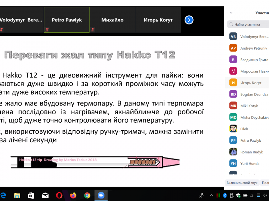Open File Explorer from the taskbar
Screen dimensions: 269x201
tap(16, 195)
